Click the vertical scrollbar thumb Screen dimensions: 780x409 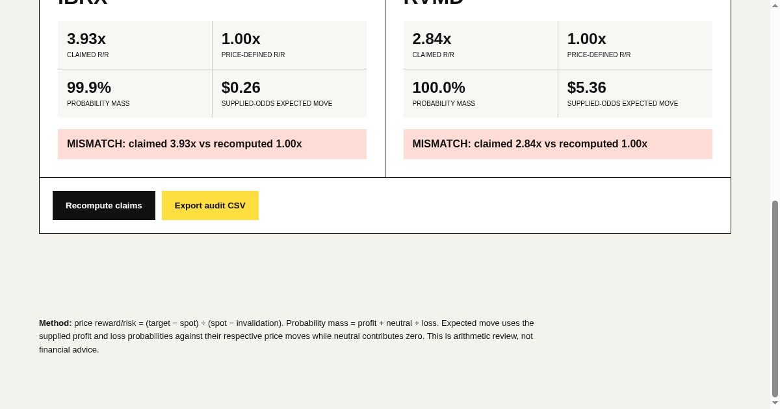[775, 299]
